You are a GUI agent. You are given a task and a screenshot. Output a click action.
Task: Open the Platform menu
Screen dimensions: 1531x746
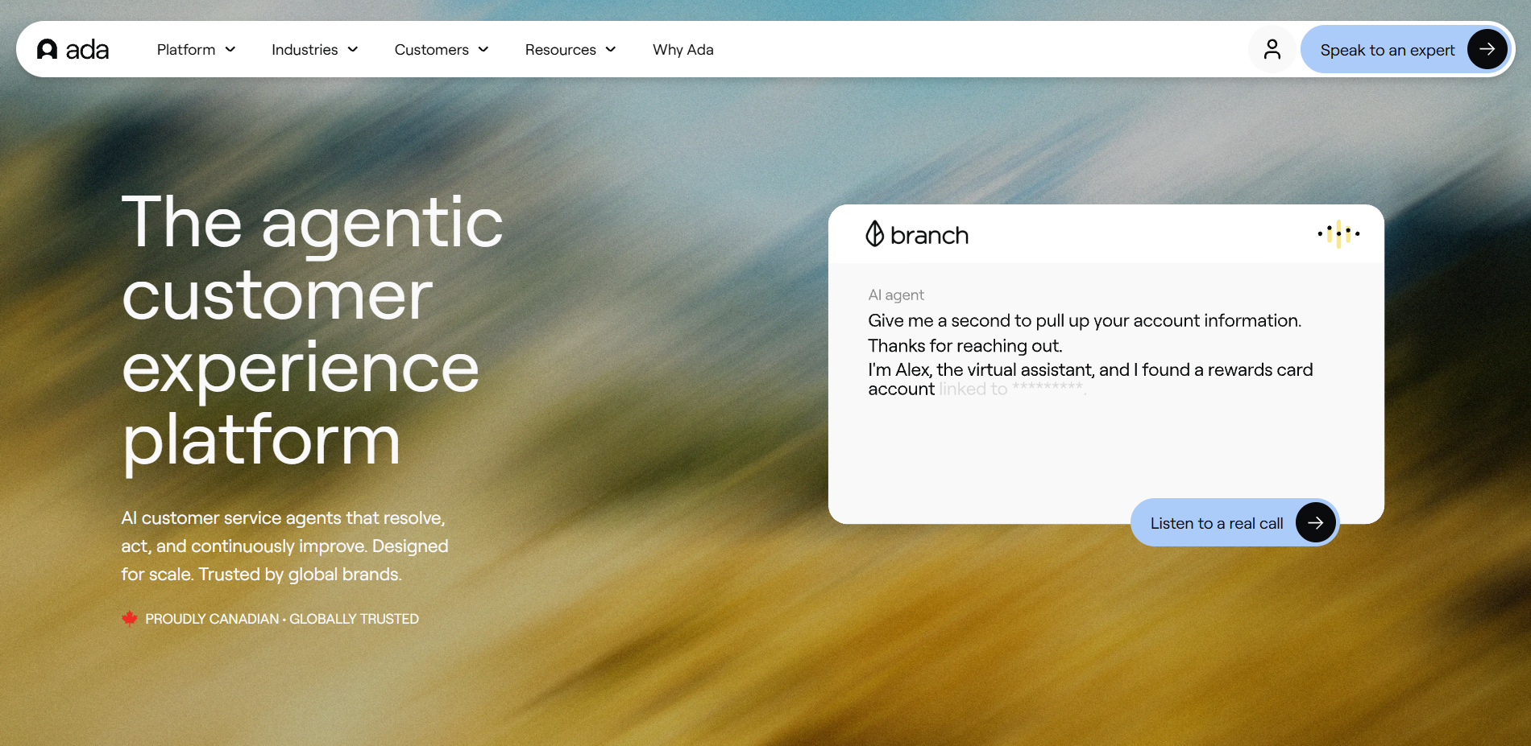(x=196, y=49)
